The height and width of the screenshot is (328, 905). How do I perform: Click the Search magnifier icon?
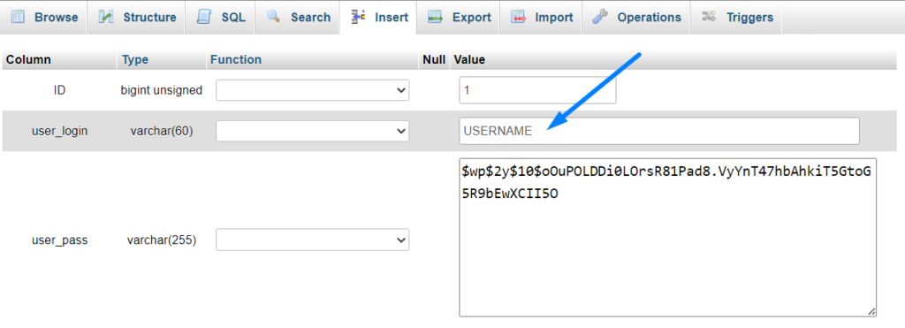[x=274, y=17]
